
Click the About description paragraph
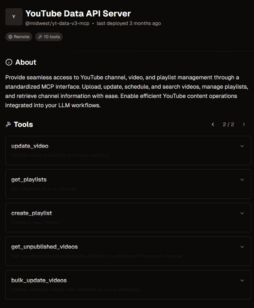122,91
